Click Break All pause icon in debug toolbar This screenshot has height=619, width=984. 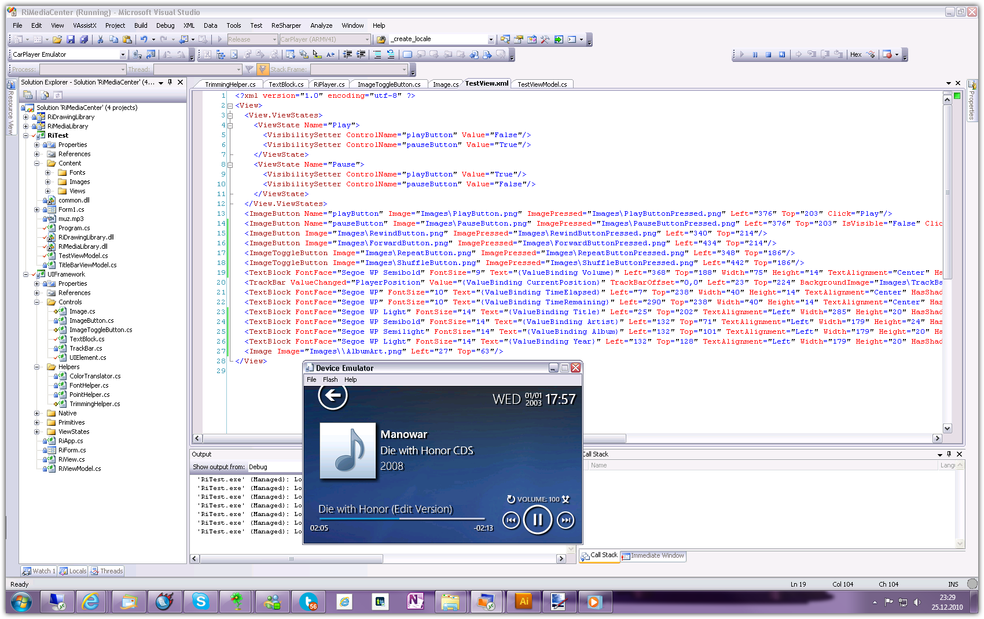click(x=755, y=54)
